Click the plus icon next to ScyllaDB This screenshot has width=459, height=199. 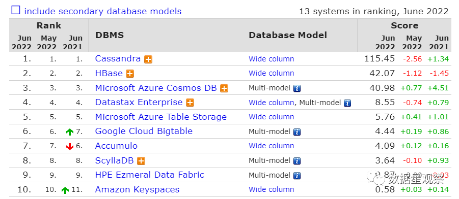pos(141,161)
